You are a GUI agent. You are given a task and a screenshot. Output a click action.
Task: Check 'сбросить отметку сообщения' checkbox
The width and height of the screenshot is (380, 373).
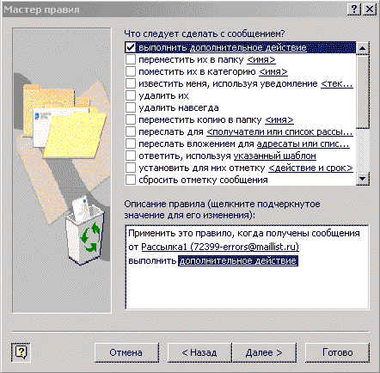coord(131,180)
